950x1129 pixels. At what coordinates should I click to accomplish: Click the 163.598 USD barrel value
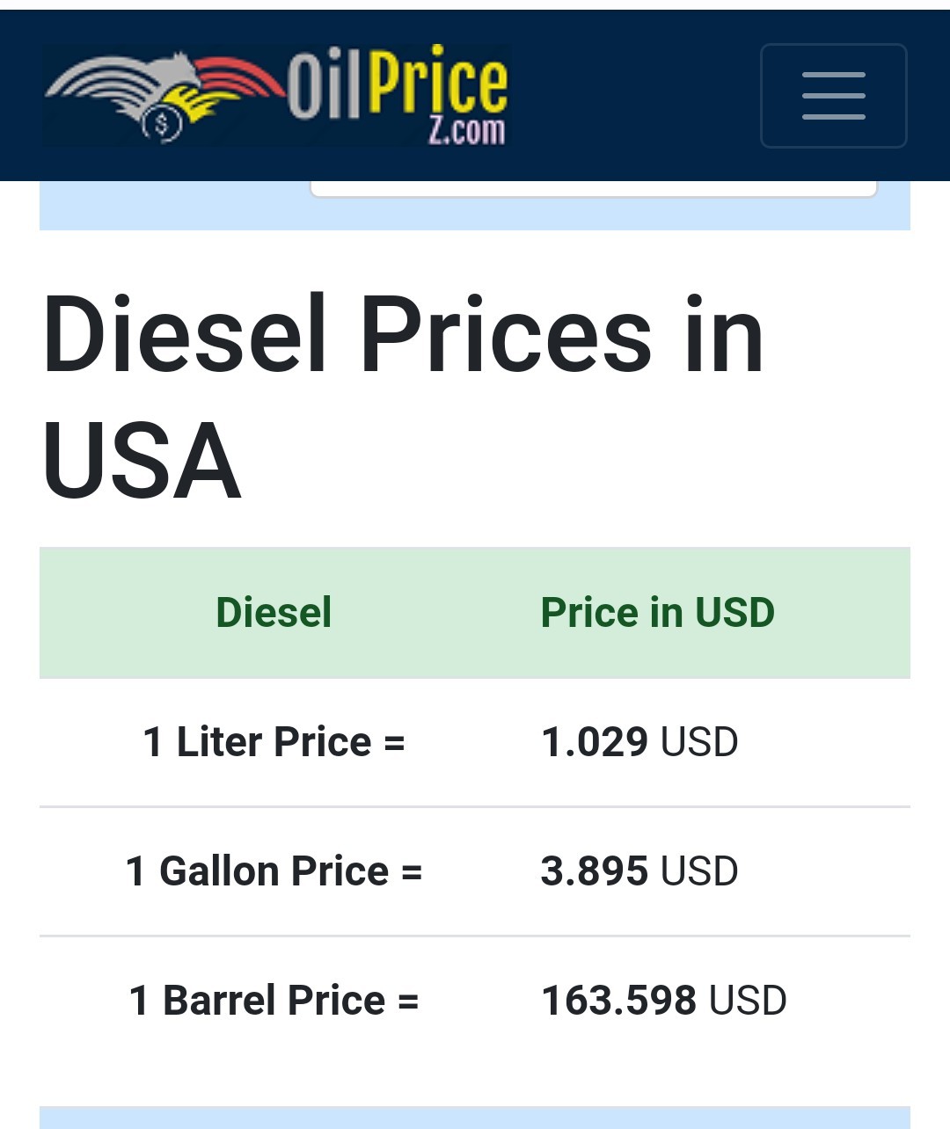[664, 1001]
